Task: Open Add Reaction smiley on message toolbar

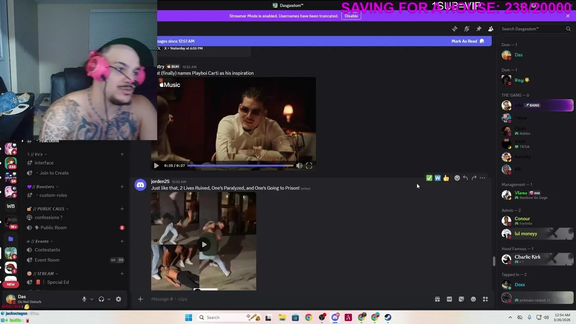Action: pos(457,178)
